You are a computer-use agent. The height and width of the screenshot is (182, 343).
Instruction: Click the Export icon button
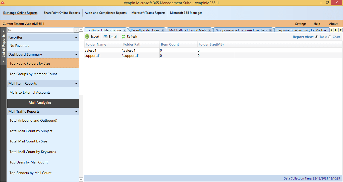92,37
